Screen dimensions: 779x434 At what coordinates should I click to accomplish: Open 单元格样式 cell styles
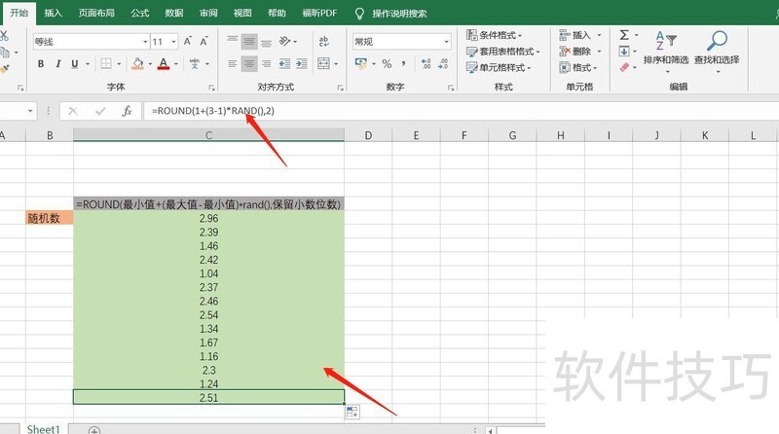click(499, 67)
